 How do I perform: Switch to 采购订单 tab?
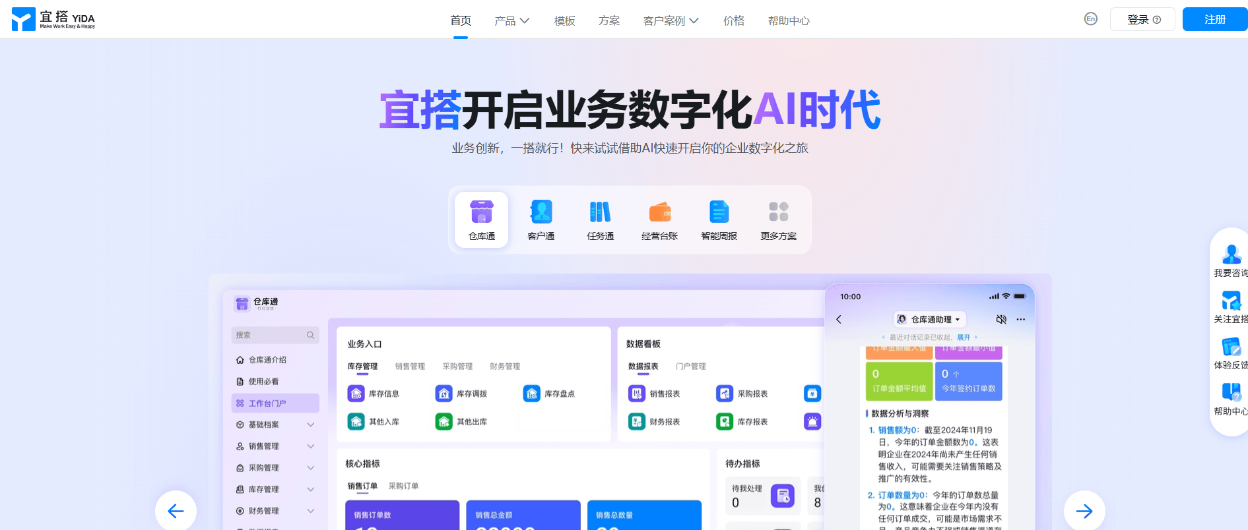(403, 486)
